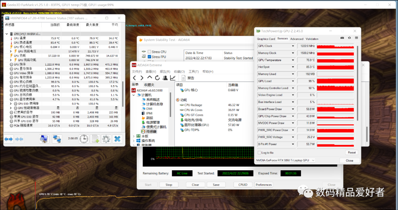398x210 pixels.
Task: Click HWiNFO log file add icon
Action: (x=95, y=139)
